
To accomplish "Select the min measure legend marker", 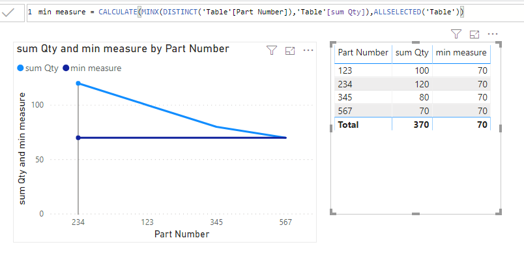I will pos(66,68).
